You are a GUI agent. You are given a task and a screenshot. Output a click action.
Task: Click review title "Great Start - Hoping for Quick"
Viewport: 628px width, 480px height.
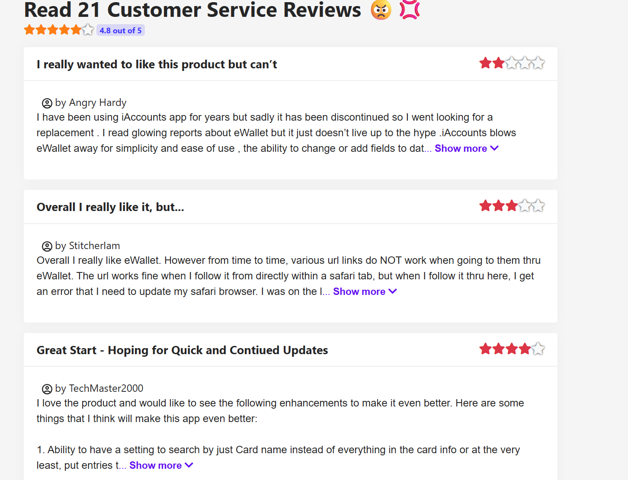pos(182,350)
